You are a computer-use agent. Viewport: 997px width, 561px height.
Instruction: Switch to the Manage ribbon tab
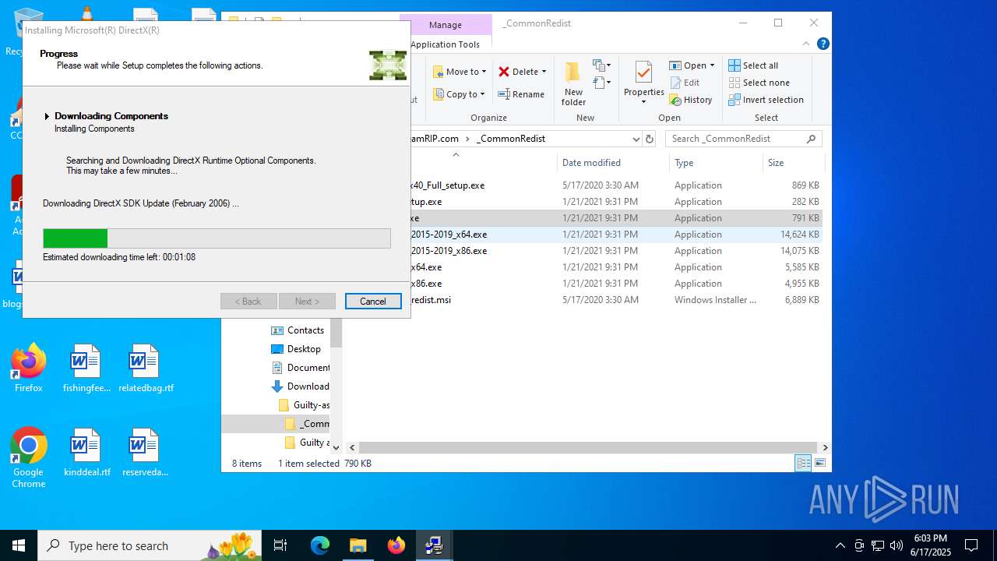coord(446,25)
